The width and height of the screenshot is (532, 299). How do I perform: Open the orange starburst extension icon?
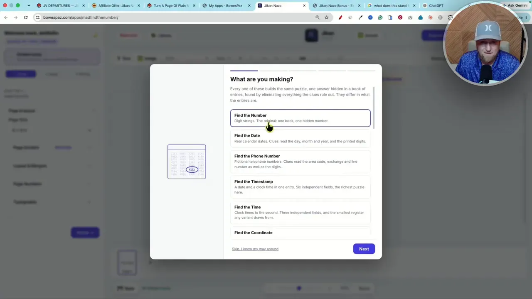point(430,17)
